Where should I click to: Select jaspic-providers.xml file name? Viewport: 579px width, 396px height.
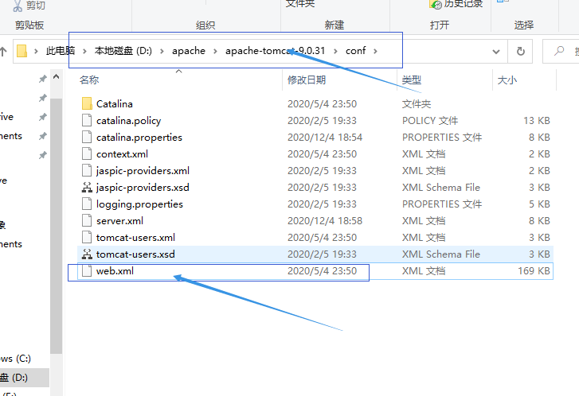coord(143,171)
